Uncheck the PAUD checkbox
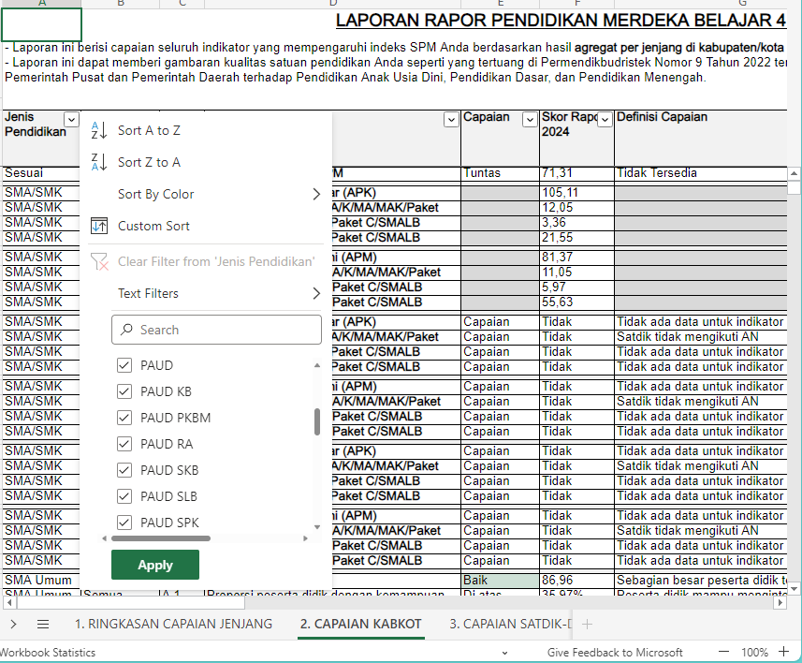The width and height of the screenshot is (802, 663). [x=124, y=365]
